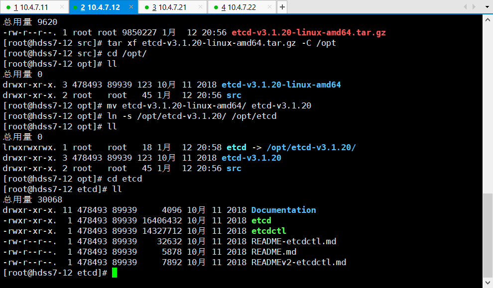Click the scrollbar down arrow
Viewport: 493px width, 288px height.
(488, 283)
